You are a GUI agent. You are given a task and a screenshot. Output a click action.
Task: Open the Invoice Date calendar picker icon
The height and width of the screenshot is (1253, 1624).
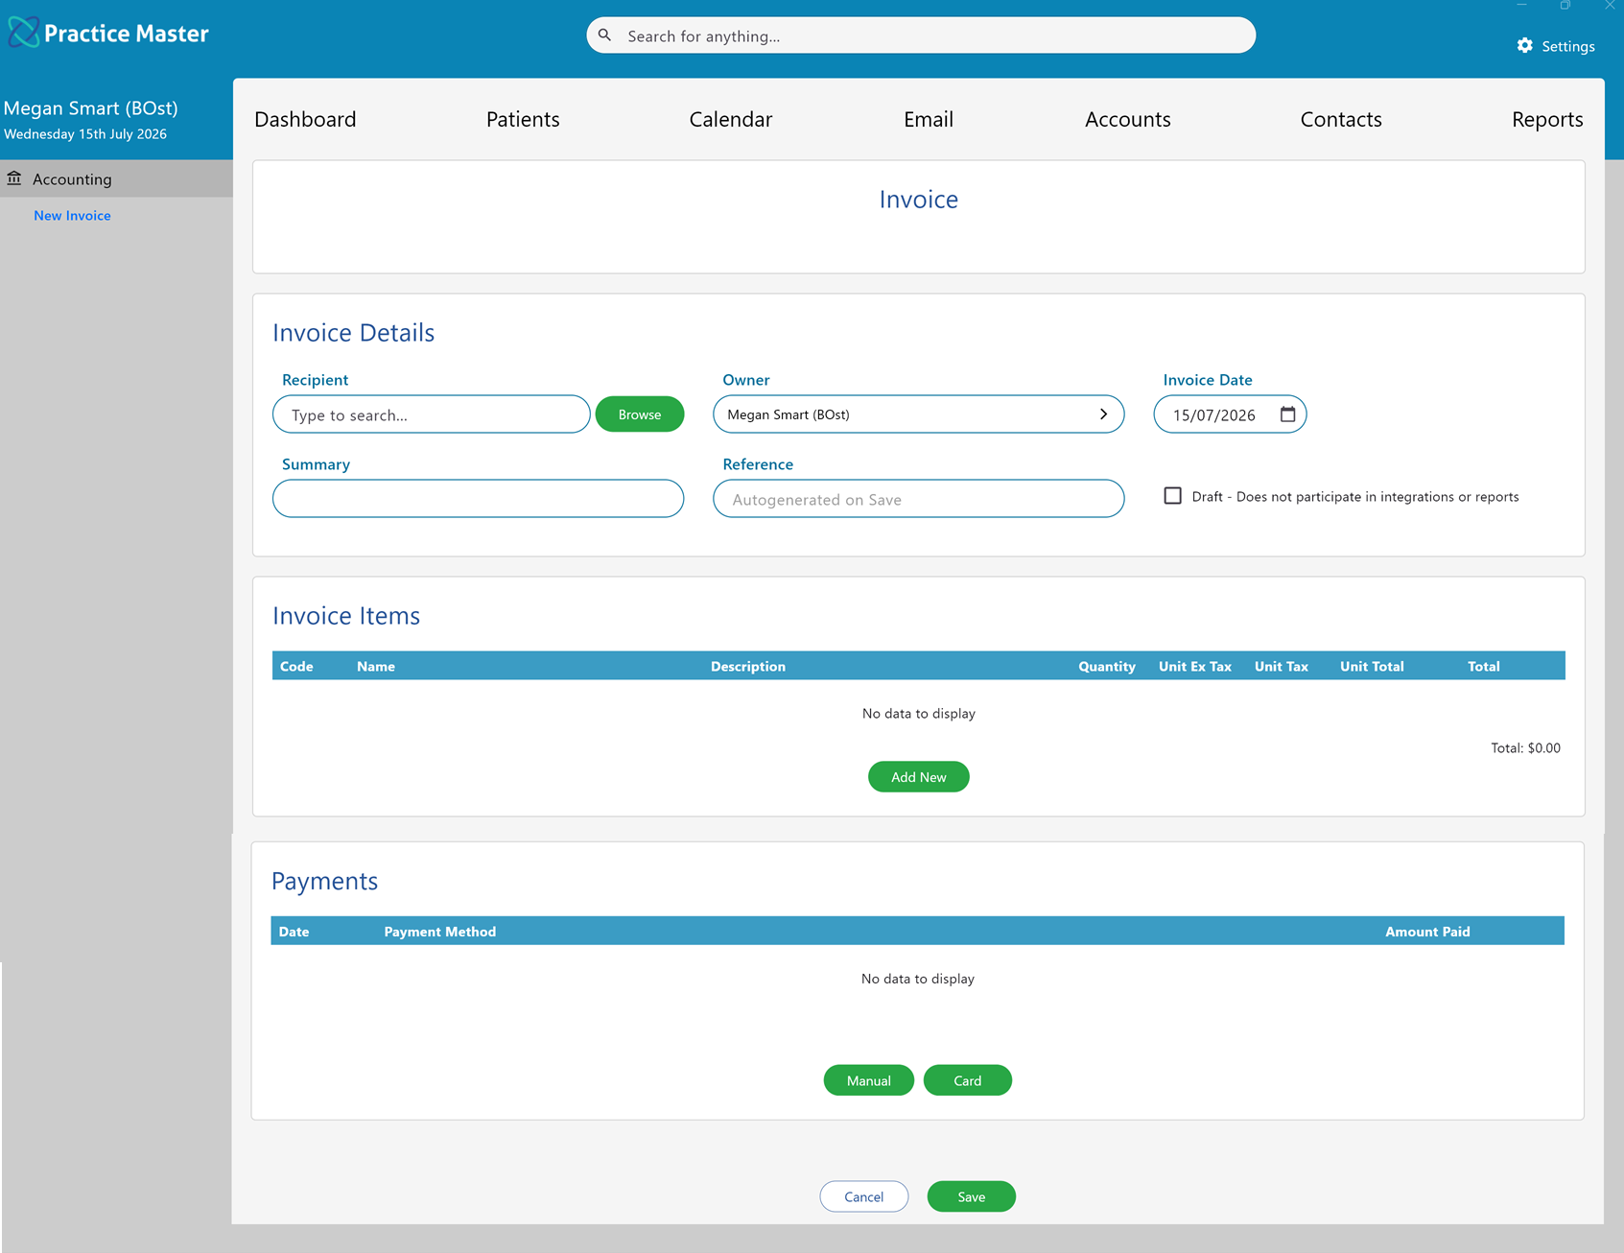tap(1287, 414)
